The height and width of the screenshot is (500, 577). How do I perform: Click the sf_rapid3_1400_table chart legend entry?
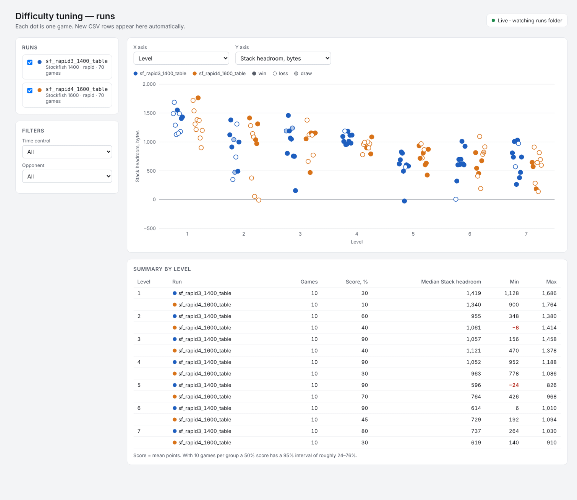click(160, 74)
